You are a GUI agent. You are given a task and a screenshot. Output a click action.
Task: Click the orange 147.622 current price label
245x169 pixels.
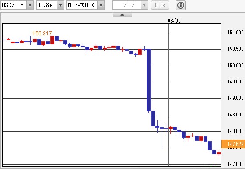[x=233, y=144]
